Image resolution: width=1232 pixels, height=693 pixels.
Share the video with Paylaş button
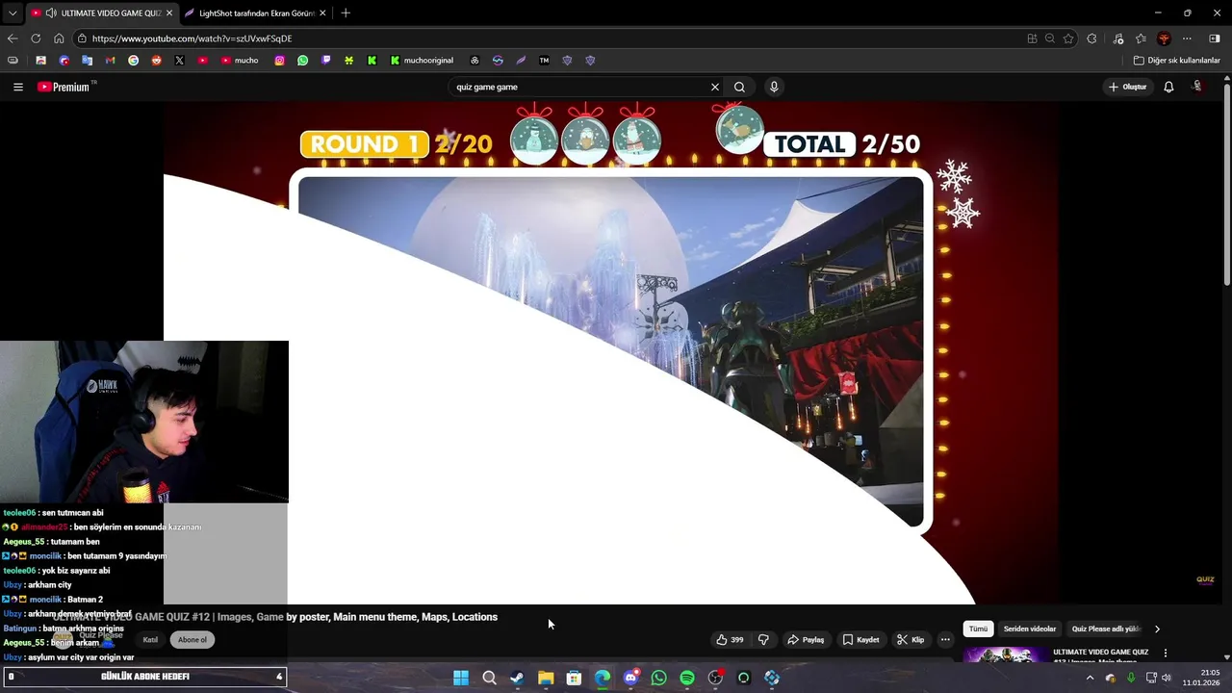(x=806, y=639)
